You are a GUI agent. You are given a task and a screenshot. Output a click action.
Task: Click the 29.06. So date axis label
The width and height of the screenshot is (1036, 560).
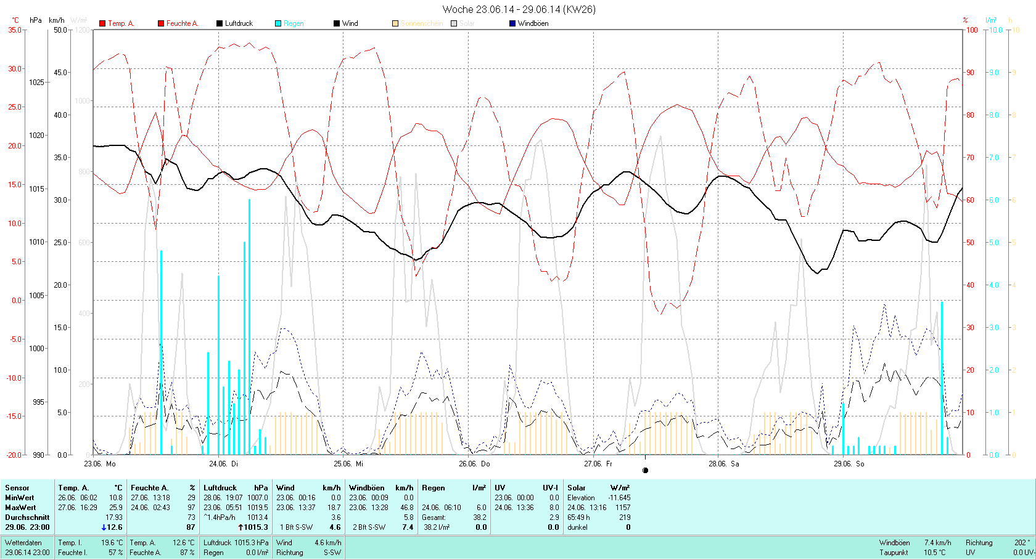coord(849,464)
